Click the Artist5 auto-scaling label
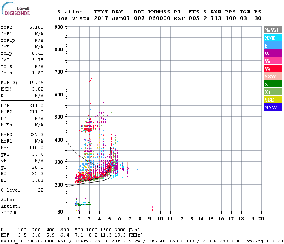Viewport: 284px width, 244px height. (x=11, y=207)
